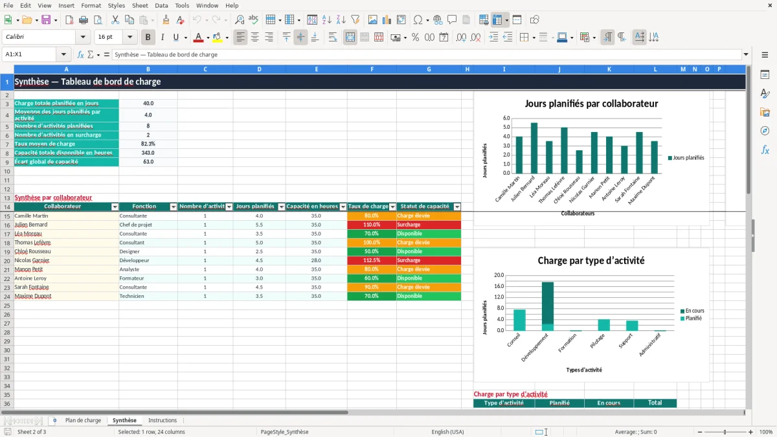Open Find and Replace
Image resolution: width=777 pixels, height=437 pixels.
click(240, 20)
